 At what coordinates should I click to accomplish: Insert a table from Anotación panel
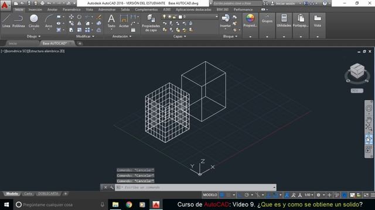pos(133,30)
